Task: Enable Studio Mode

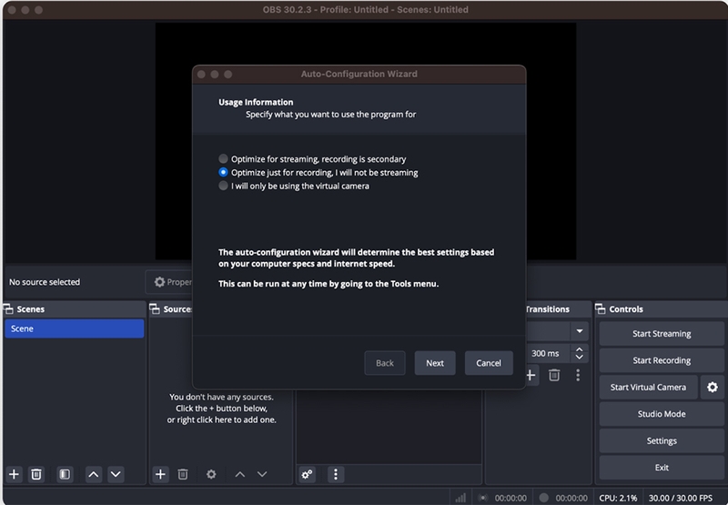Action: pyautogui.click(x=662, y=414)
